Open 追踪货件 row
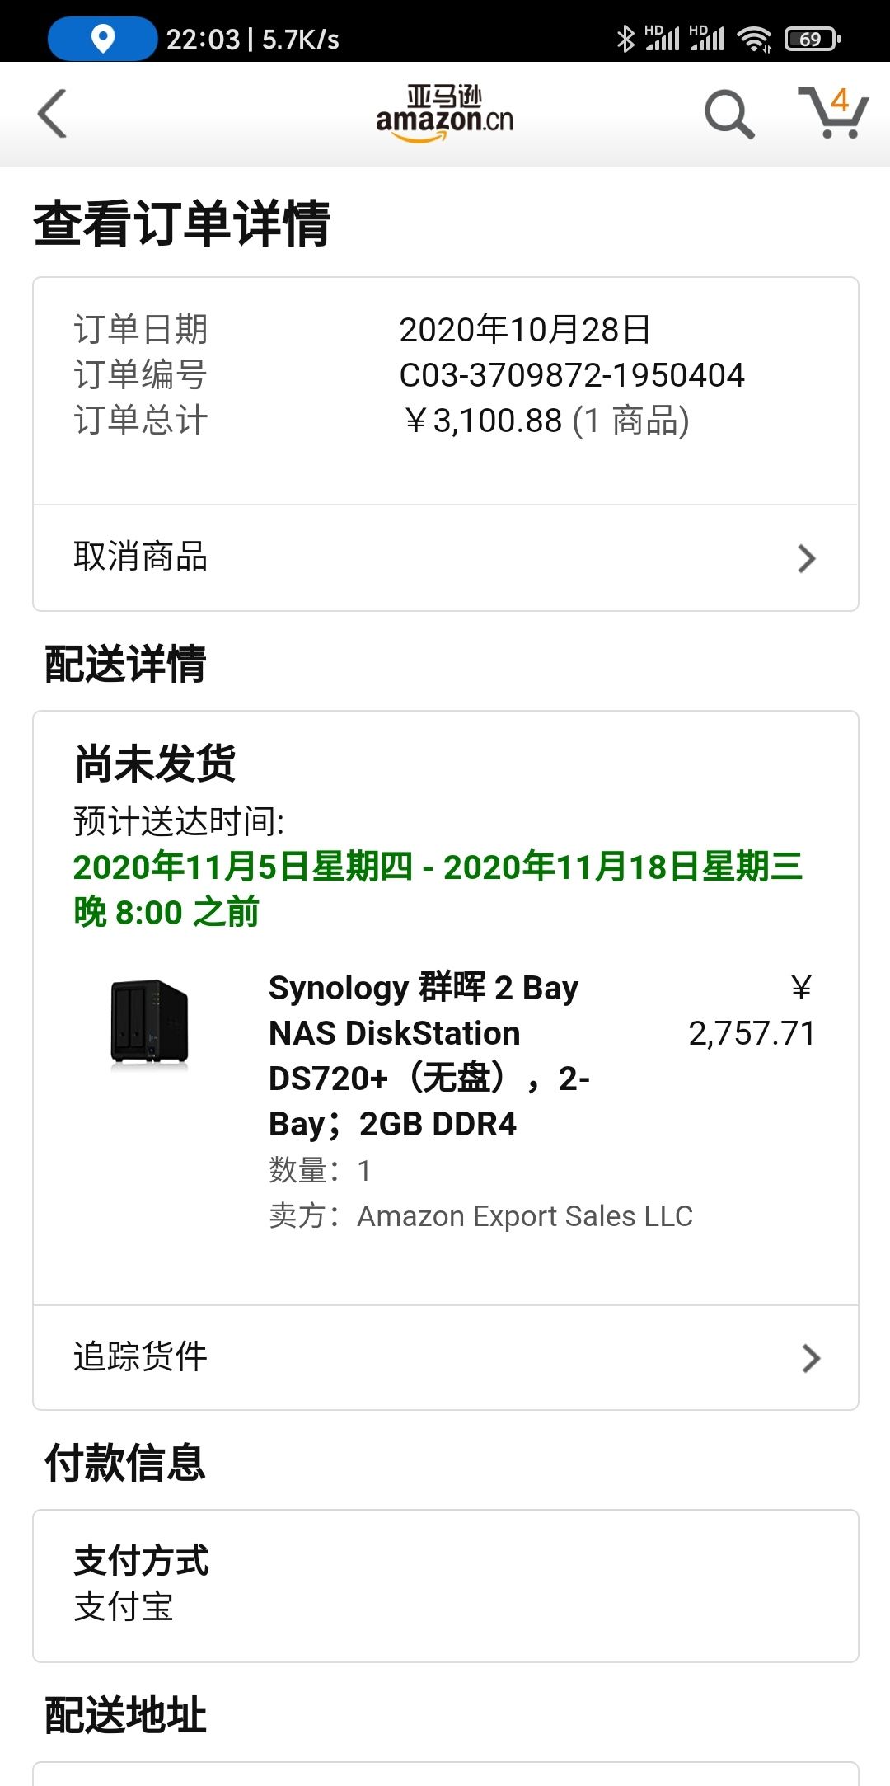Viewport: 890px width, 1786px height. (x=446, y=1357)
